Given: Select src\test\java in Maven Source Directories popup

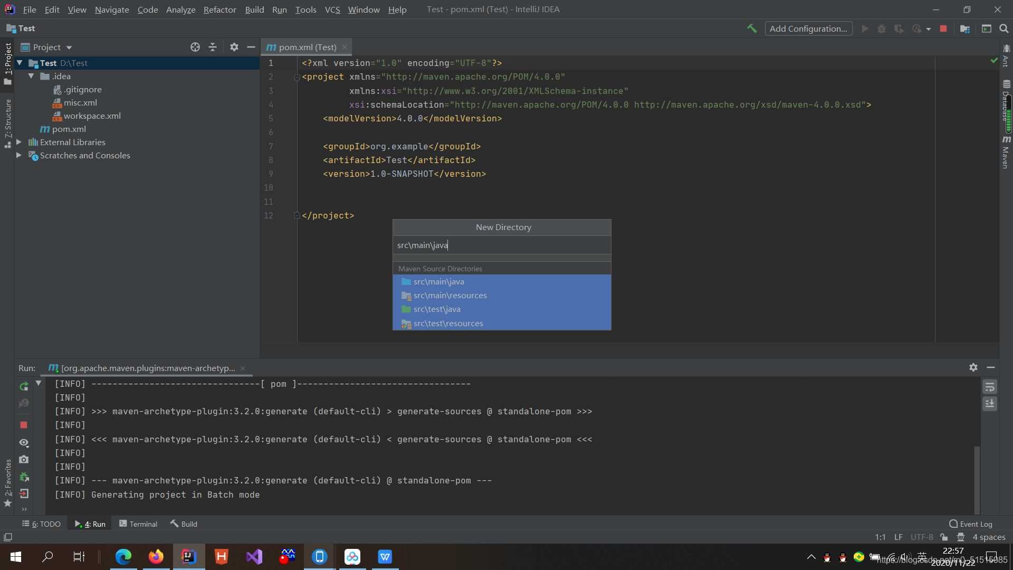Looking at the screenshot, I should [436, 309].
